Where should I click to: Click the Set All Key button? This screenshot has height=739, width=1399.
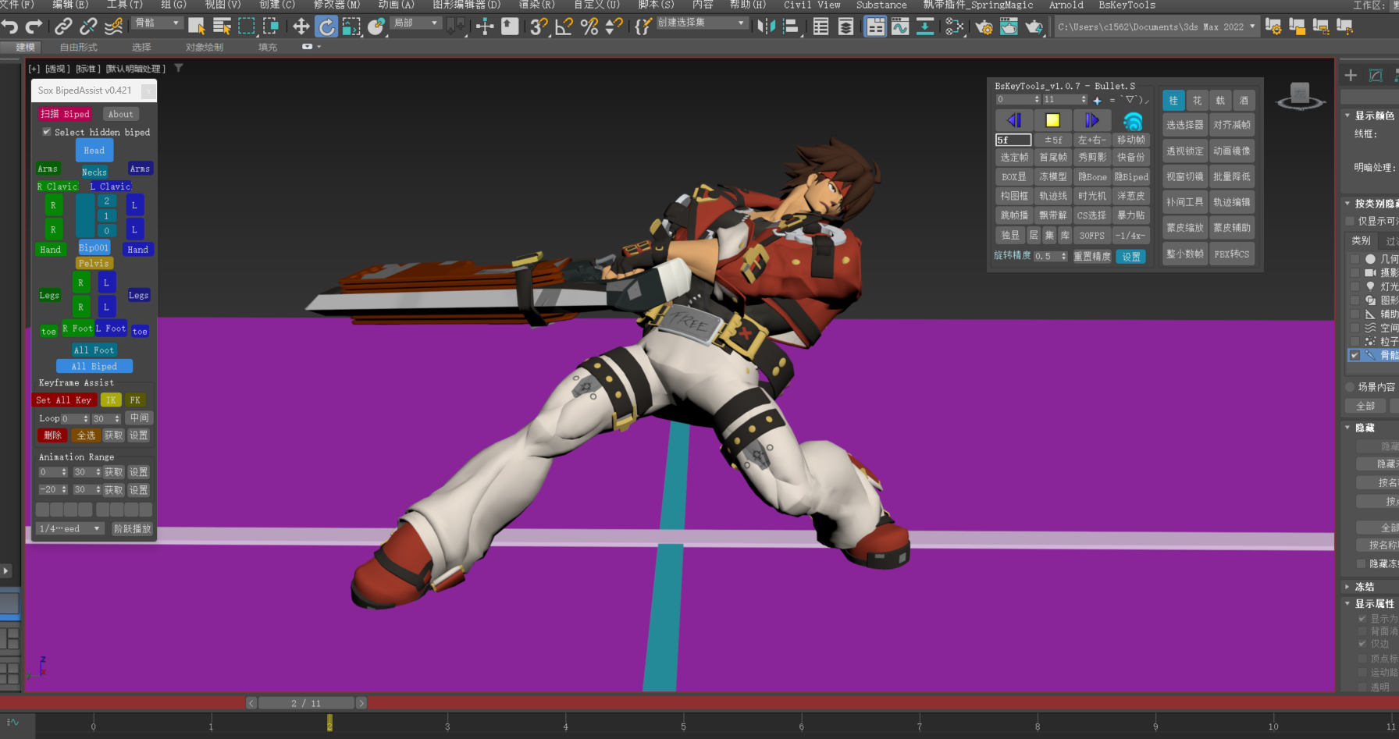pyautogui.click(x=64, y=400)
